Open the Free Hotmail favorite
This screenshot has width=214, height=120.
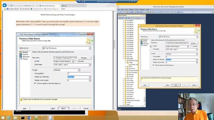click(24, 9)
